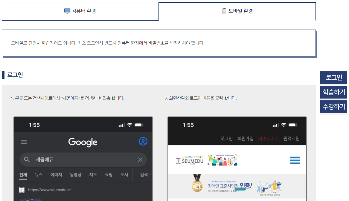The height and width of the screenshot is (201, 349).
Task: Select the 모바일 환경 tab
Action: 237,11
